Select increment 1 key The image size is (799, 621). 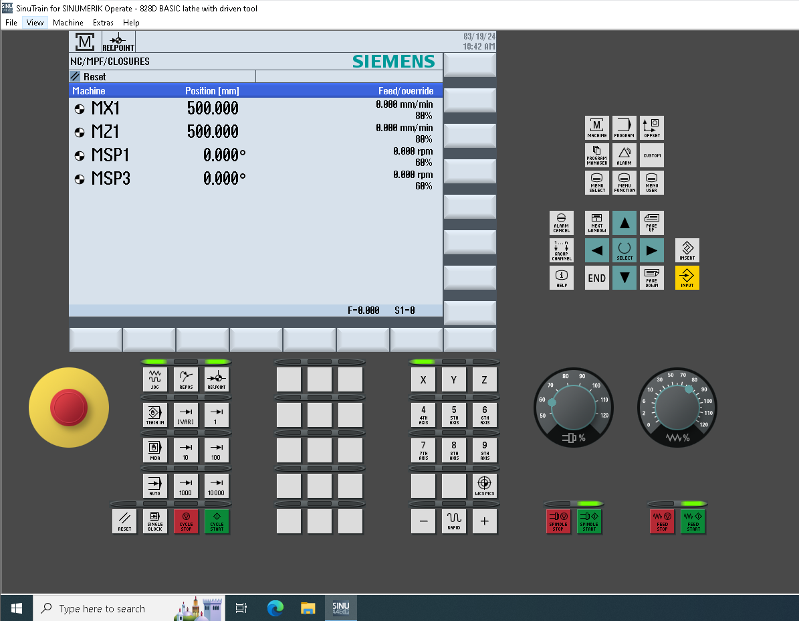217,415
